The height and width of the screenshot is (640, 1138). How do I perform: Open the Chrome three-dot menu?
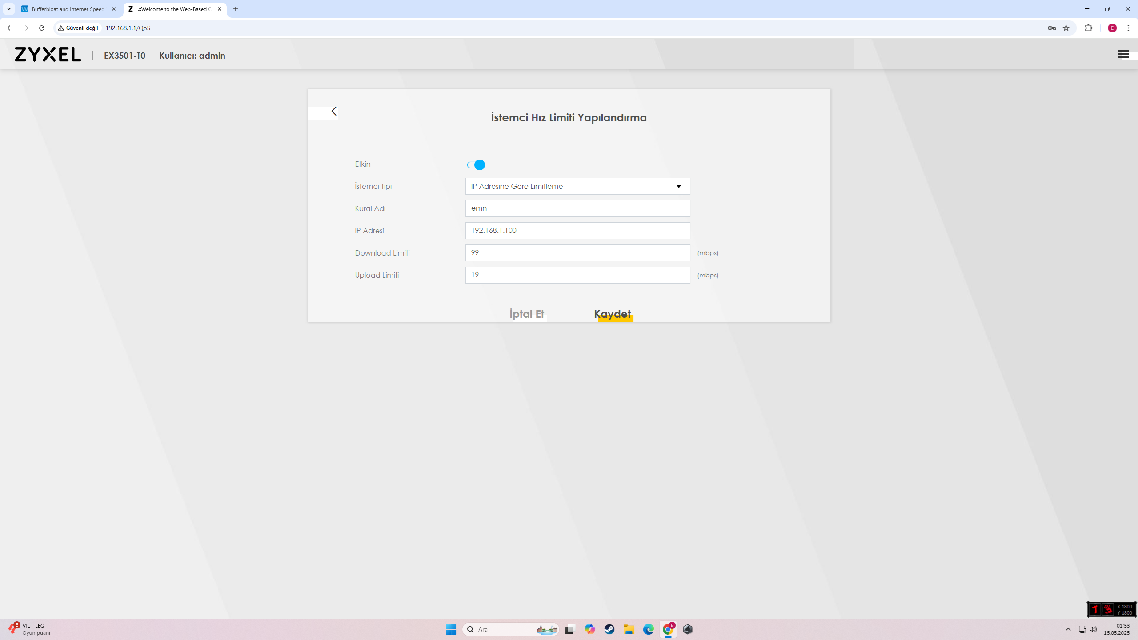(x=1128, y=28)
